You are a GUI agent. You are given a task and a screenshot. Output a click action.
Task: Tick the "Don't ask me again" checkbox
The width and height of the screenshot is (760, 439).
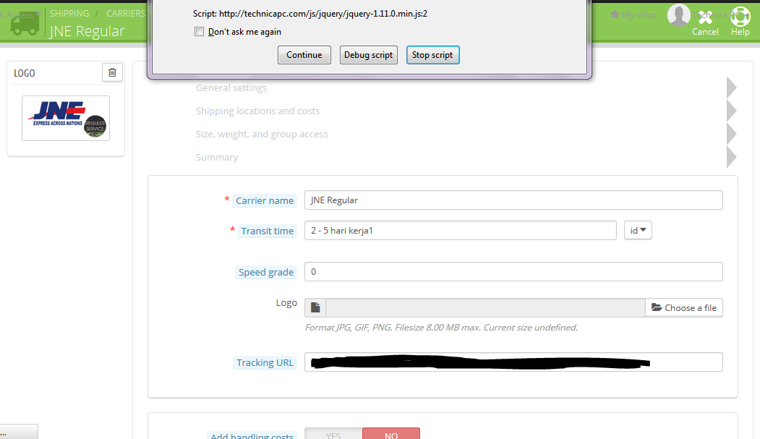coord(199,32)
